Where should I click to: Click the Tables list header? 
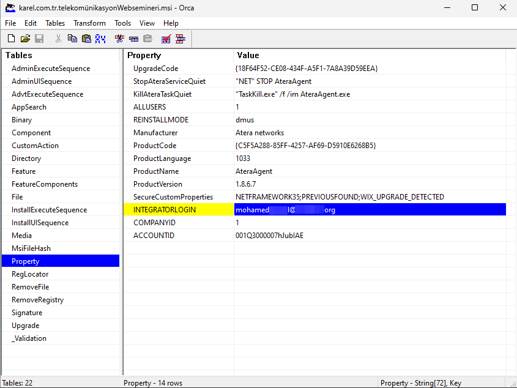(61, 55)
